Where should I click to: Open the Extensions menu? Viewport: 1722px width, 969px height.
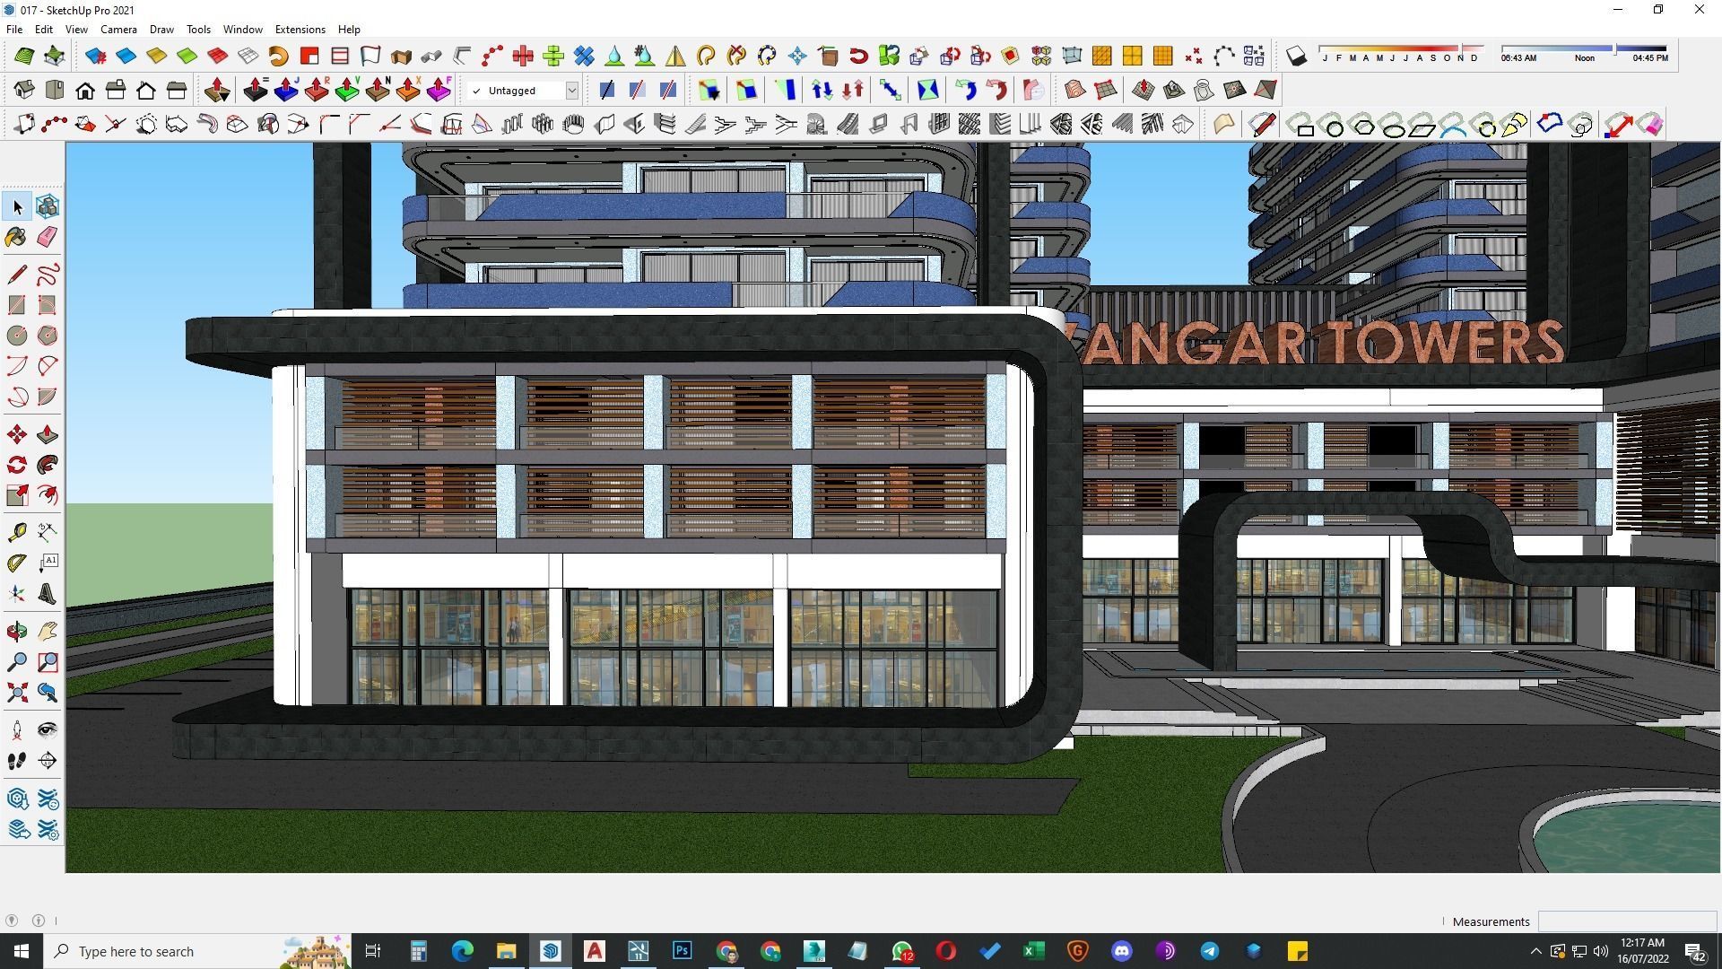(x=300, y=30)
